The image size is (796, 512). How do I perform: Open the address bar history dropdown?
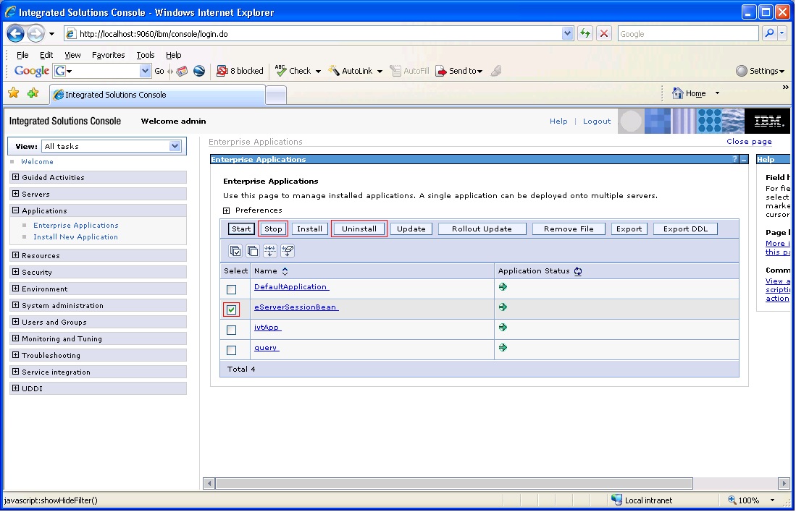[567, 33]
